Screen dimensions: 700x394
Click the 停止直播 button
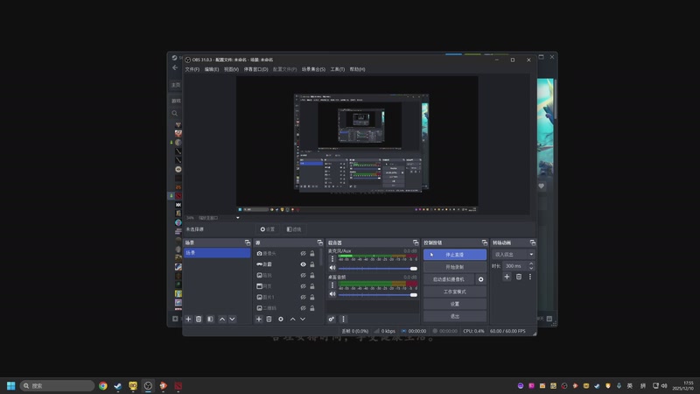coord(454,255)
